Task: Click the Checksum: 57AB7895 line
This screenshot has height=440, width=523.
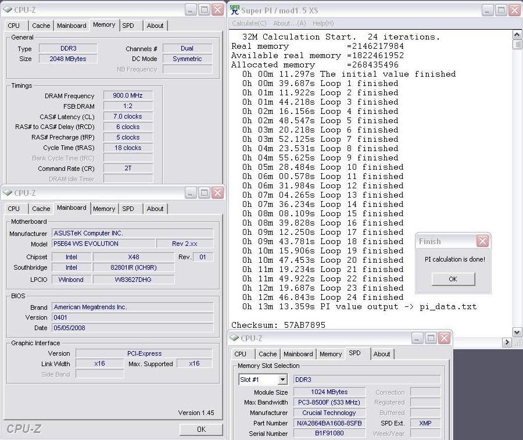Action: click(x=278, y=325)
